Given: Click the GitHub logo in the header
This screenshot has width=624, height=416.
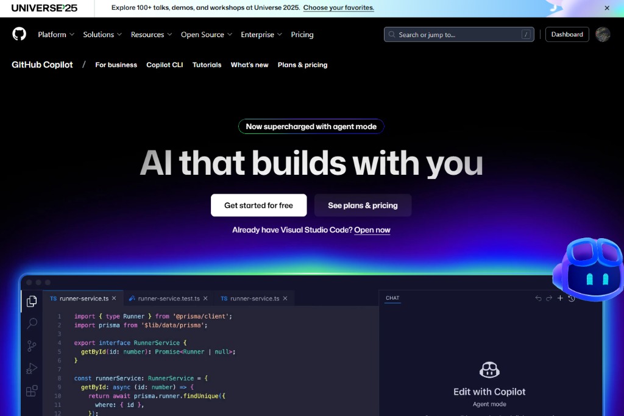Looking at the screenshot, I should 19,34.
